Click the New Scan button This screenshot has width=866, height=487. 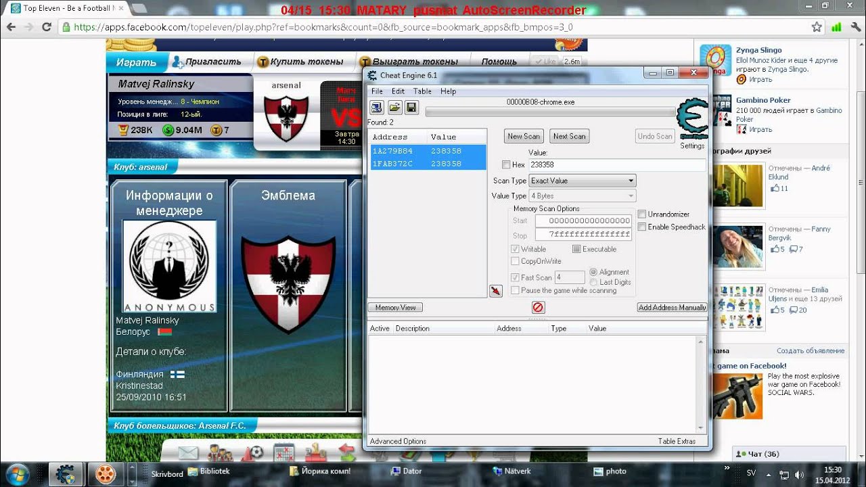coord(524,136)
